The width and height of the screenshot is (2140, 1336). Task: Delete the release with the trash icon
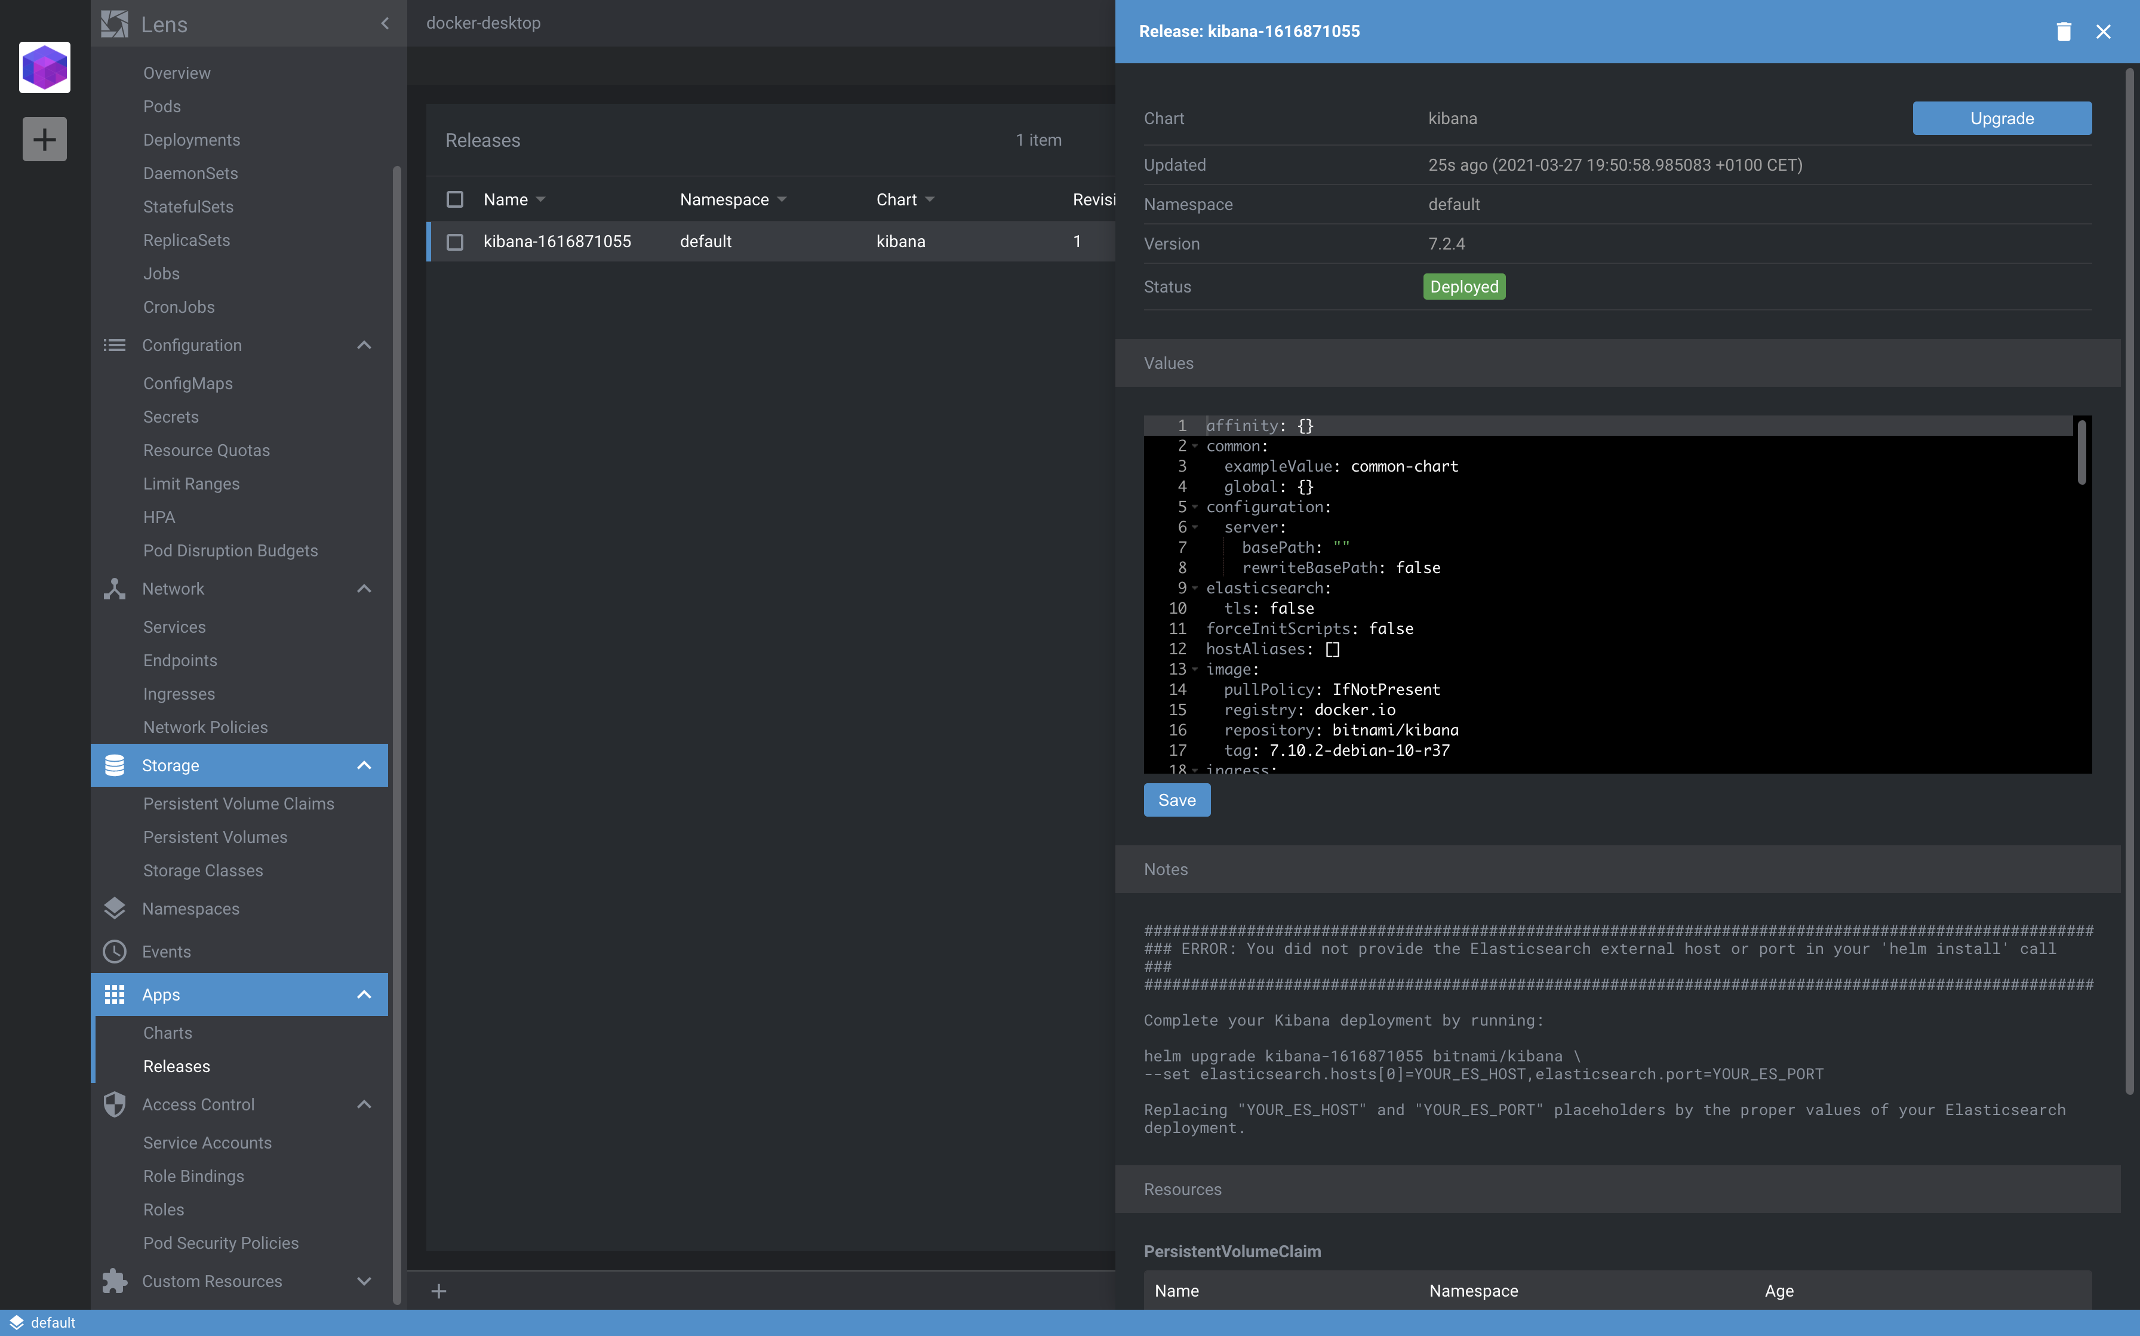(x=2063, y=32)
